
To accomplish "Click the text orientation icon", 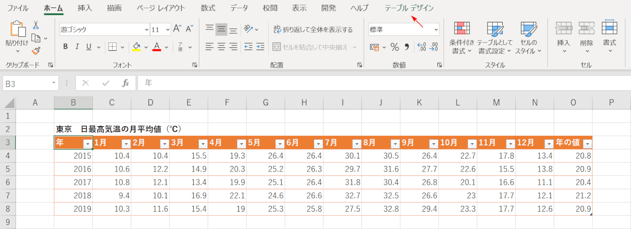I will pyautogui.click(x=248, y=29).
